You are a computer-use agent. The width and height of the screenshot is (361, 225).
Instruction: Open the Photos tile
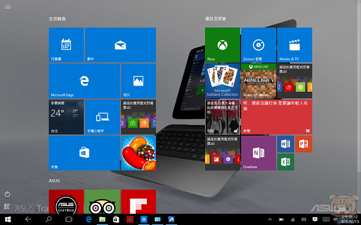point(138,81)
